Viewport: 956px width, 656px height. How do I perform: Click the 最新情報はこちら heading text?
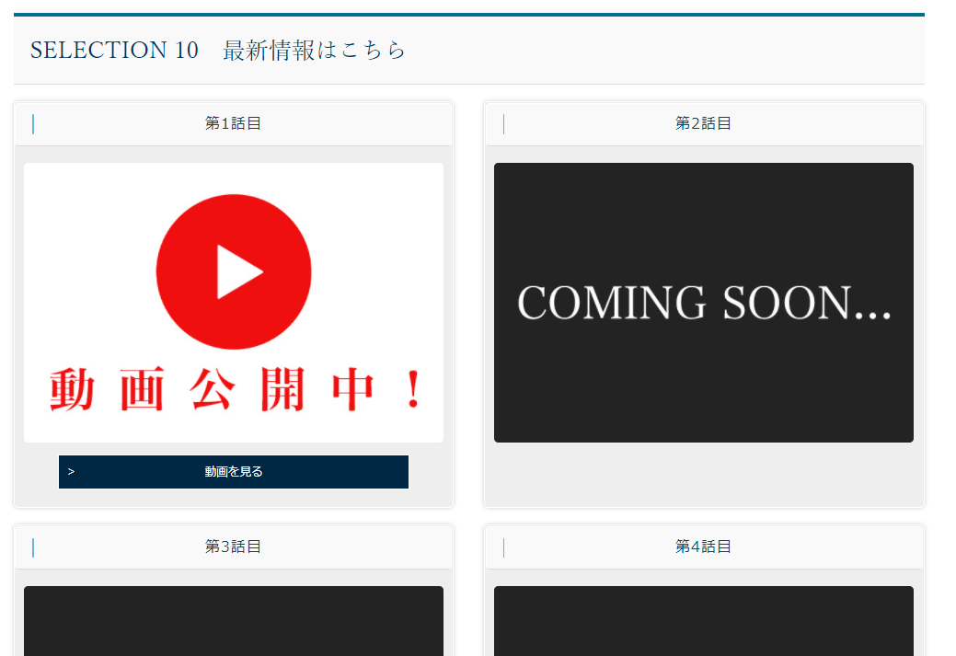[314, 50]
